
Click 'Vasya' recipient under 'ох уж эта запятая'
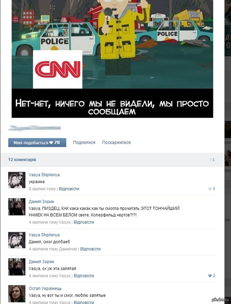point(65,276)
